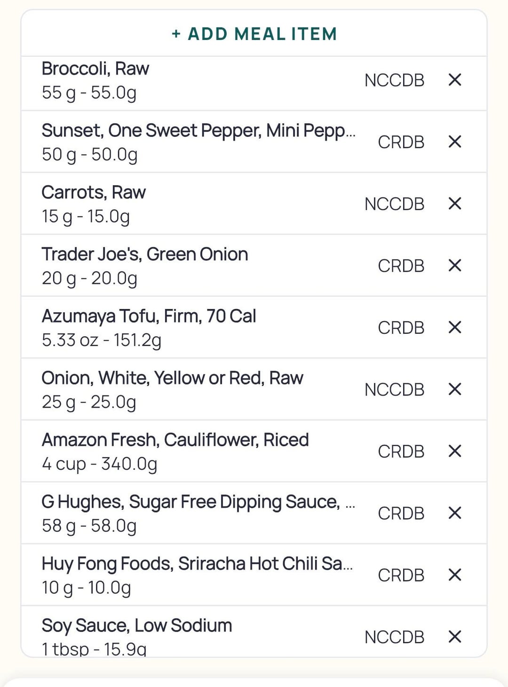Select the Amazon Fresh Cauliflower, Riced row
The height and width of the screenshot is (687, 508).
(175, 451)
